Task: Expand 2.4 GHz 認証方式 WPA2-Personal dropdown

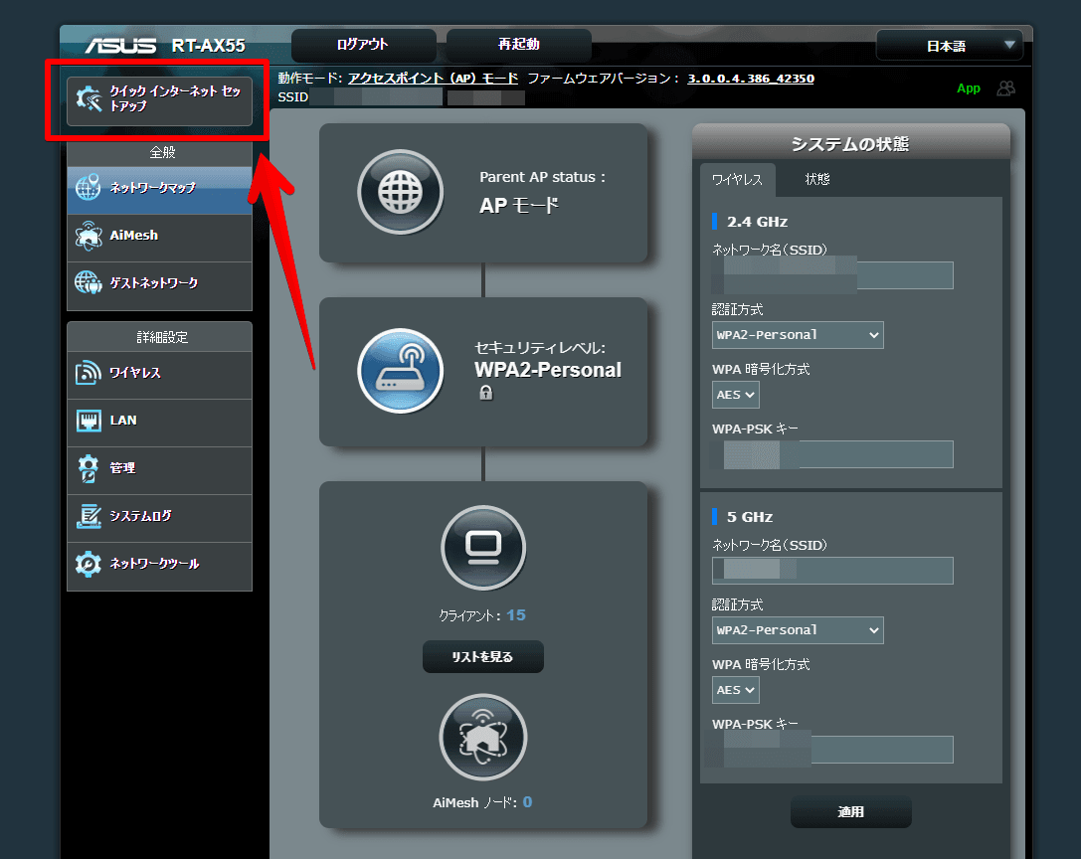Action: click(798, 335)
